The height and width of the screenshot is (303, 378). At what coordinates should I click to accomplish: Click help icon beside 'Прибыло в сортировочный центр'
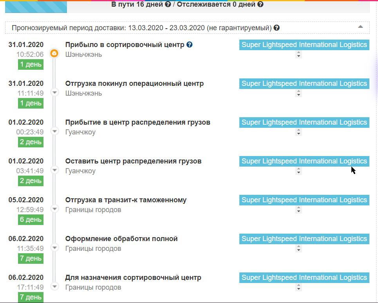[190, 45]
